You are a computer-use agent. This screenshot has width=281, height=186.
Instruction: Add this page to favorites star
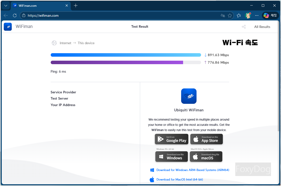pyautogui.click(x=230, y=15)
